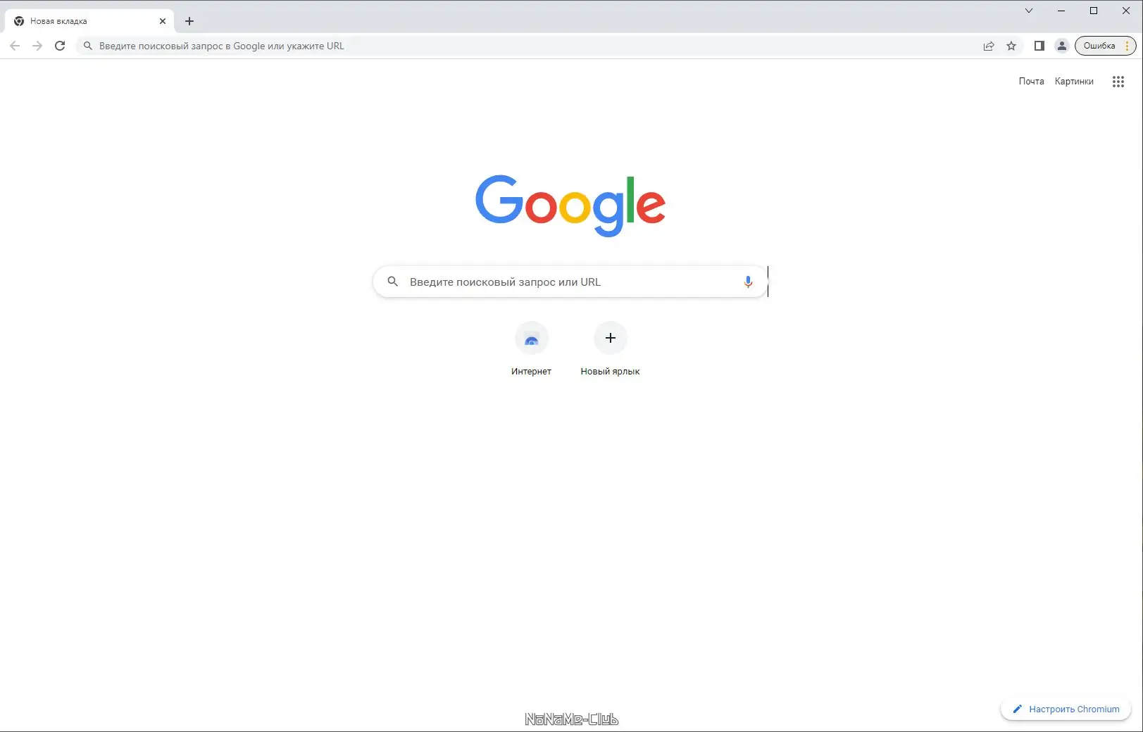The height and width of the screenshot is (732, 1143).
Task: Bookmark this tab with the star icon
Action: click(1011, 46)
